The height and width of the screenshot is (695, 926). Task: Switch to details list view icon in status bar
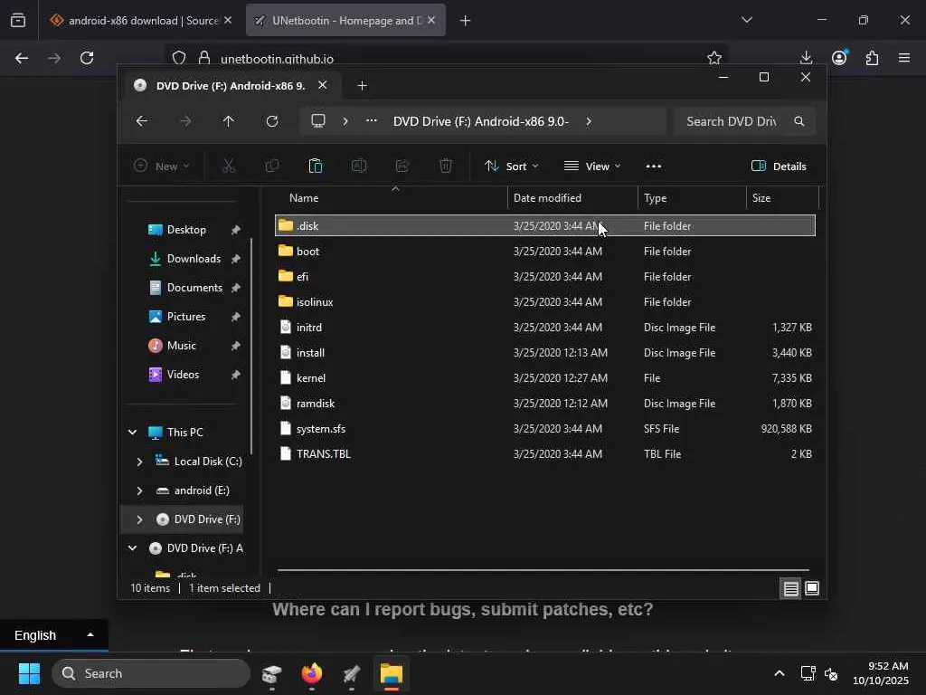point(790,588)
